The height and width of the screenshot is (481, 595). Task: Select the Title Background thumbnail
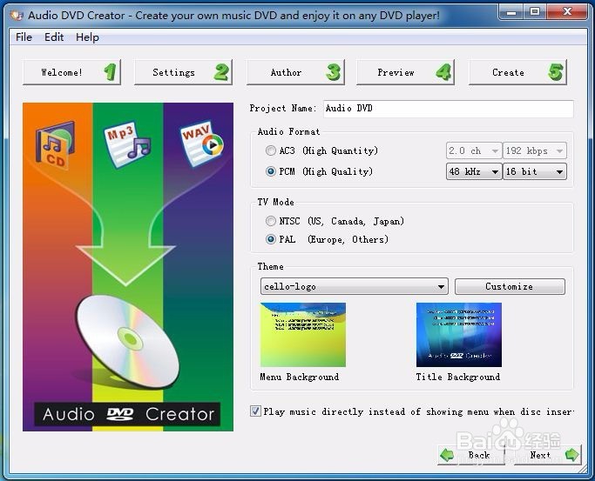pyautogui.click(x=459, y=334)
